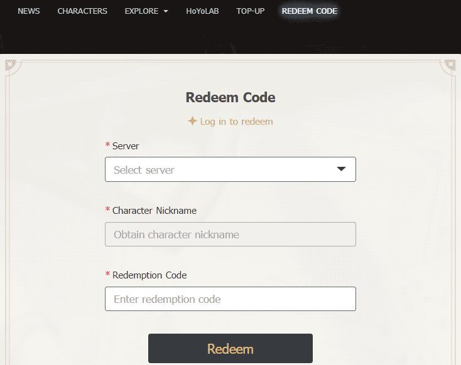Expand the caret arrow next to EXPLORE

click(165, 12)
